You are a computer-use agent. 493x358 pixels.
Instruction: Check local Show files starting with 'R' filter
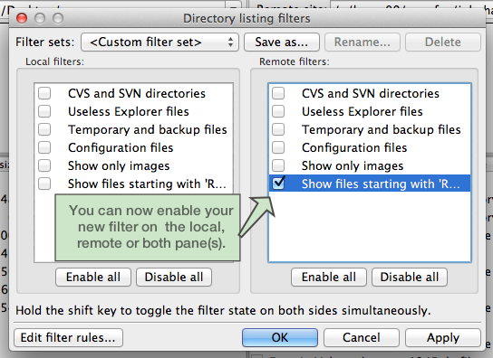click(x=44, y=184)
